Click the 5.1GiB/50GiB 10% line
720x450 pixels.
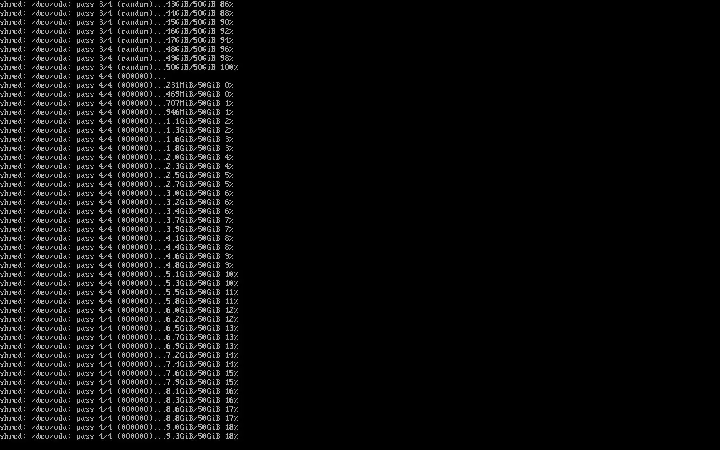pos(119,274)
